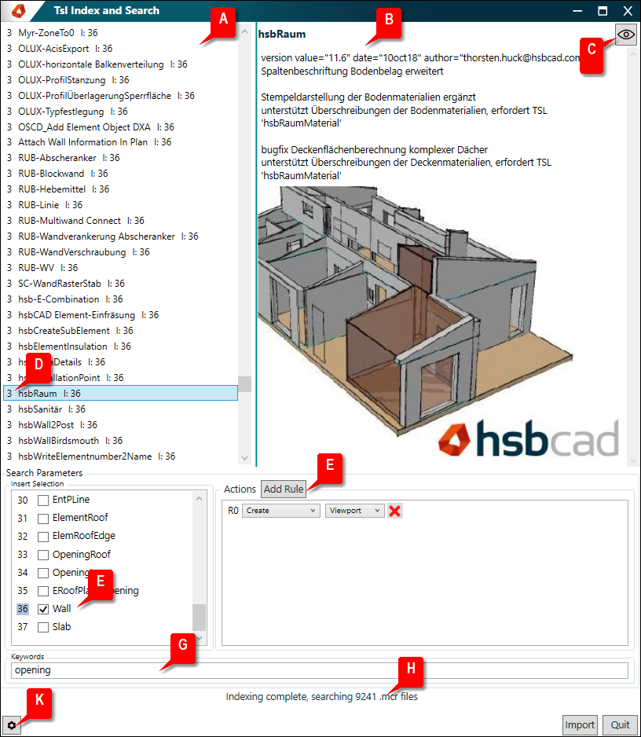Select RUB-Hebemittel entry
Image resolution: width=641 pixels, height=737 pixels.
(120, 189)
